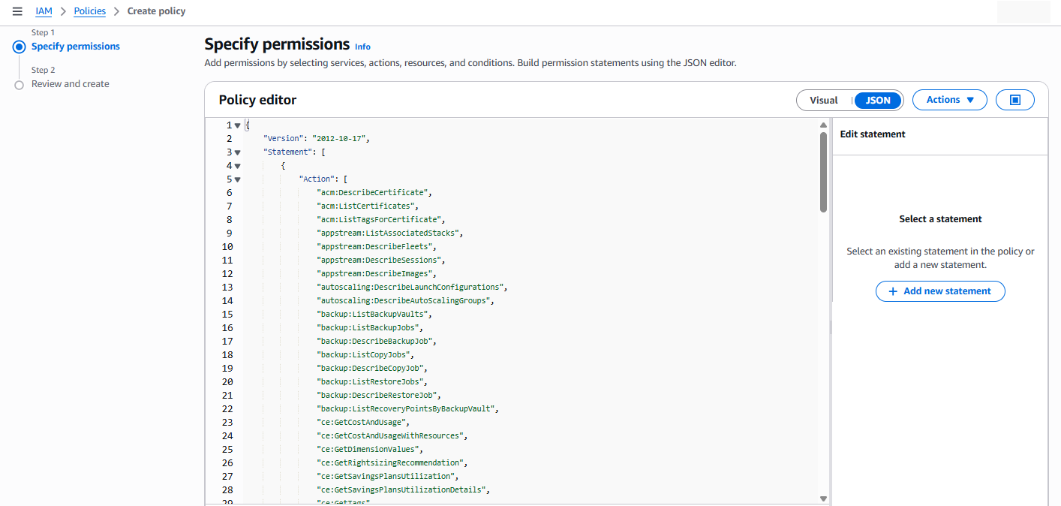Open the hamburger navigation menu
Viewport: 1061px width, 506px height.
[17, 11]
